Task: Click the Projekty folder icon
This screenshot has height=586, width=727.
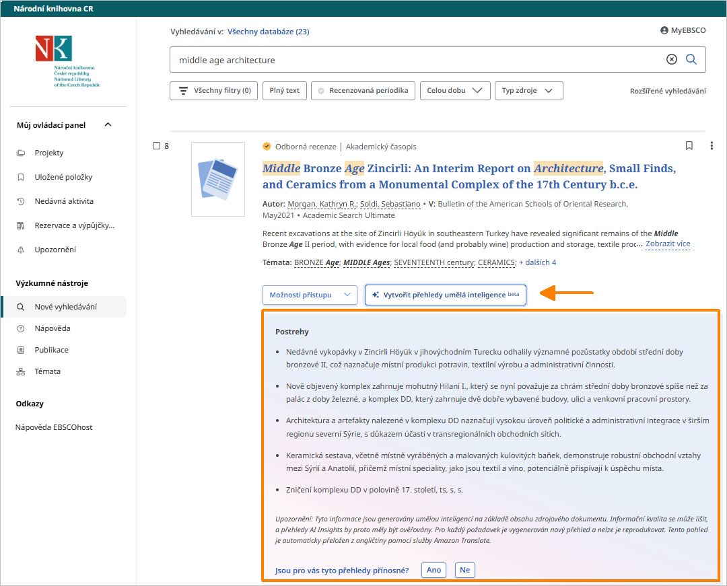Action: (21, 153)
